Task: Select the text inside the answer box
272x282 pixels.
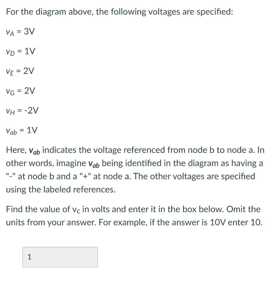Action: (29, 257)
